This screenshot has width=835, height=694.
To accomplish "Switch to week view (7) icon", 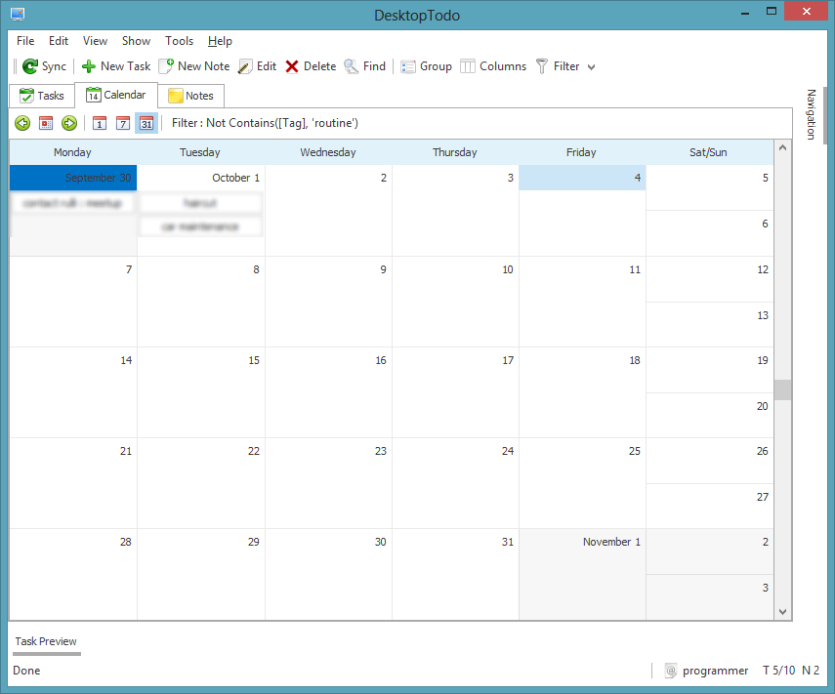I will click(123, 123).
